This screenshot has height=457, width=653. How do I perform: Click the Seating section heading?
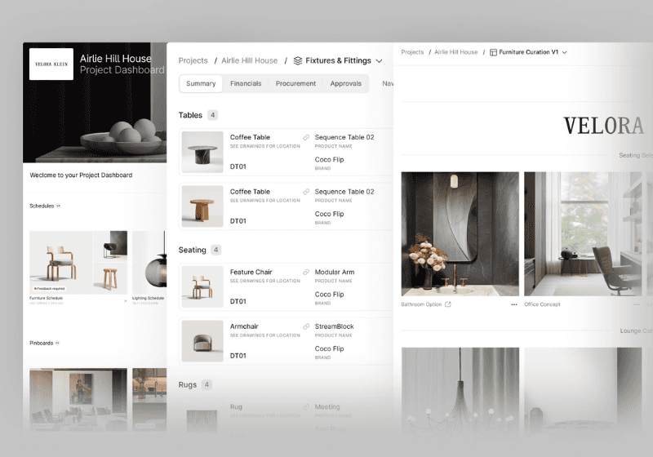coord(193,251)
